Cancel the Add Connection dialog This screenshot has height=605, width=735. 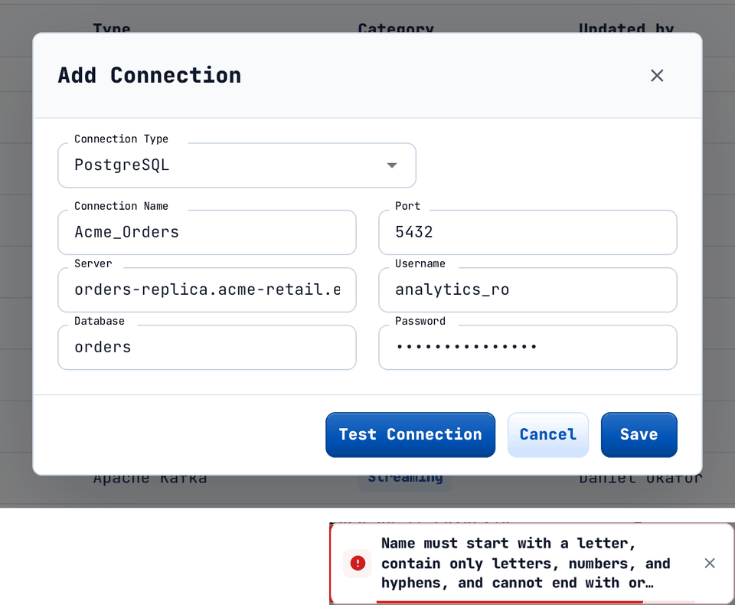548,435
